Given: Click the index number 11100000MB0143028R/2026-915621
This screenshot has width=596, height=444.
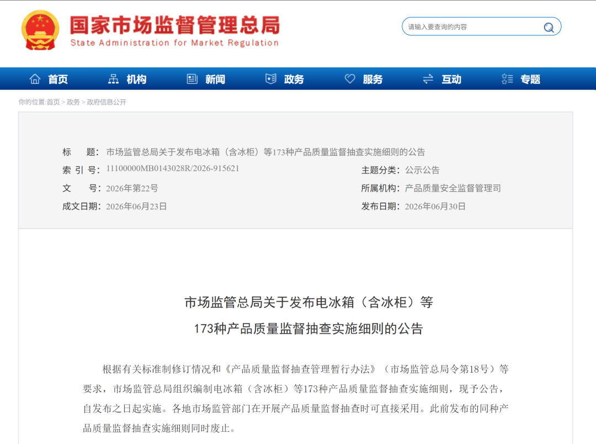Looking at the screenshot, I should pyautogui.click(x=173, y=168).
